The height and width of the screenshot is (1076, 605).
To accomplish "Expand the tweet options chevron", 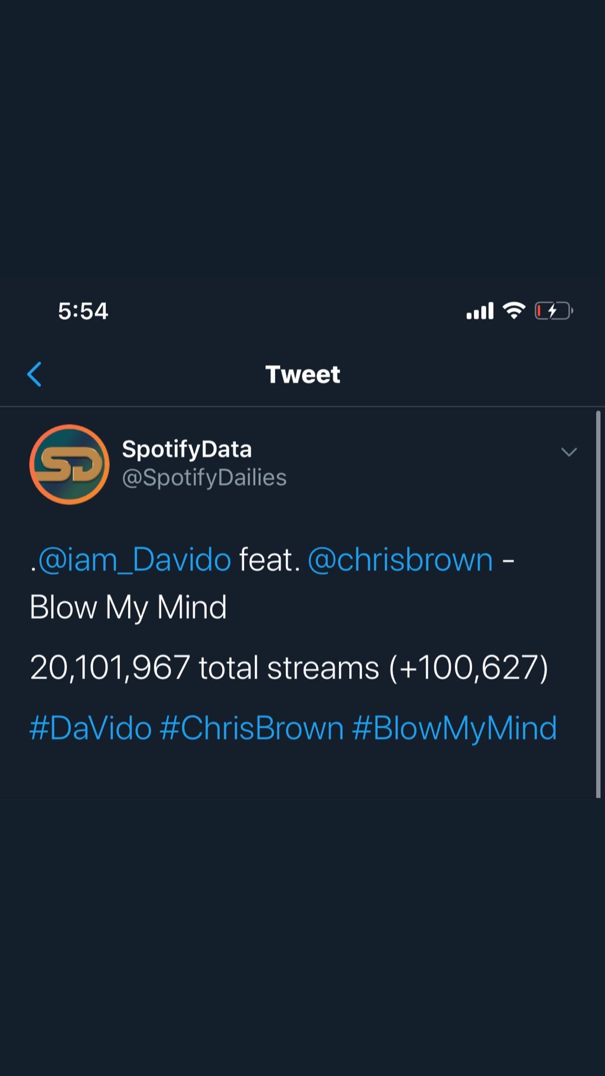I will coord(568,452).
